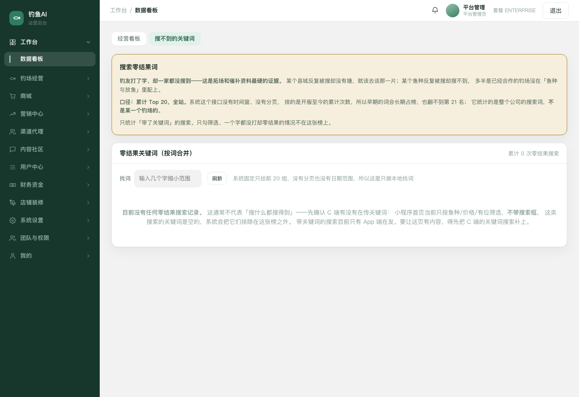Expand 营销中心 submenu arrow
The height and width of the screenshot is (397, 579).
click(x=88, y=114)
